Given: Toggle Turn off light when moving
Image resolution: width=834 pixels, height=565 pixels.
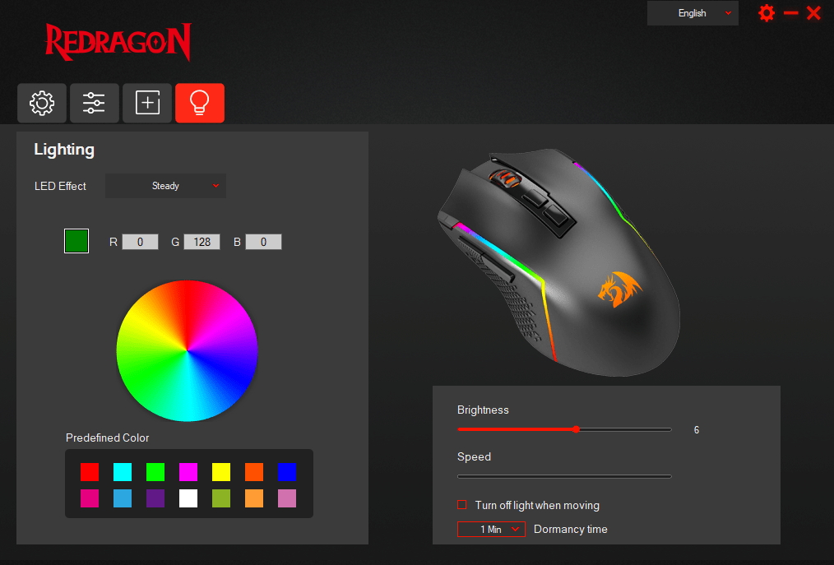Looking at the screenshot, I should click(461, 504).
